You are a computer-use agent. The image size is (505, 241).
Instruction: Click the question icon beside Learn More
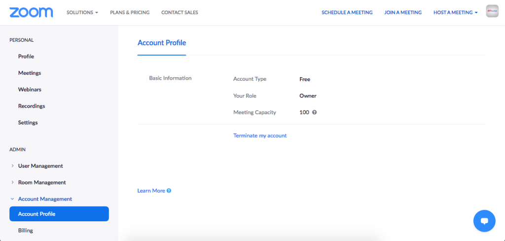169,190
